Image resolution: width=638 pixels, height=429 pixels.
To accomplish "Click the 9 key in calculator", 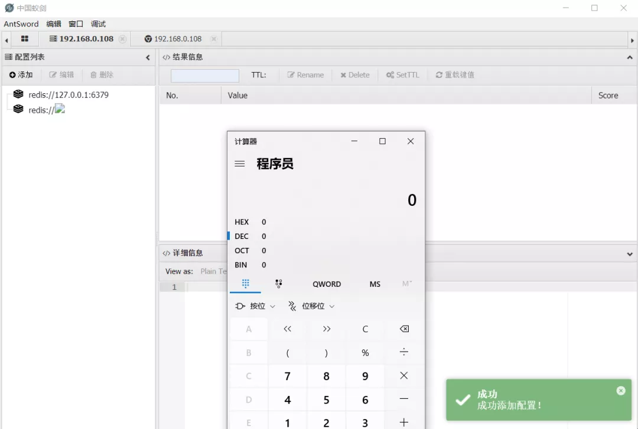I will [x=365, y=376].
